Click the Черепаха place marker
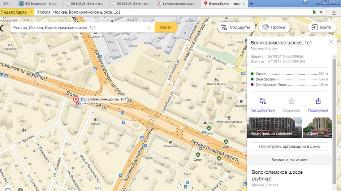Image resolution: width=341 pixels, height=191 pixels. click(x=10, y=45)
